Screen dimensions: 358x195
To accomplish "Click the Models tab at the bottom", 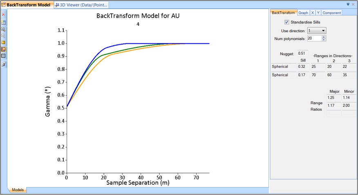I will (18, 190).
